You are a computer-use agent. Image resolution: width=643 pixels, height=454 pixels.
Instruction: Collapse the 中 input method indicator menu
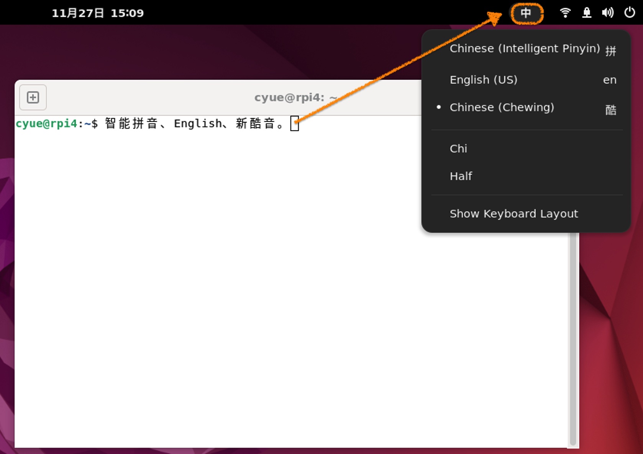[x=526, y=13]
